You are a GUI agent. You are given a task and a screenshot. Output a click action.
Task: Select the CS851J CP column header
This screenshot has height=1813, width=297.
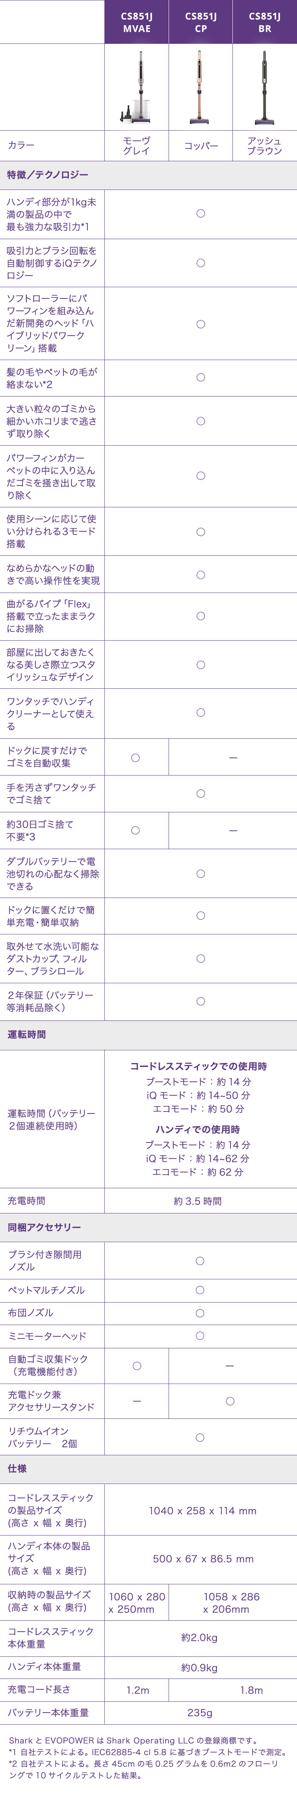[200, 22]
